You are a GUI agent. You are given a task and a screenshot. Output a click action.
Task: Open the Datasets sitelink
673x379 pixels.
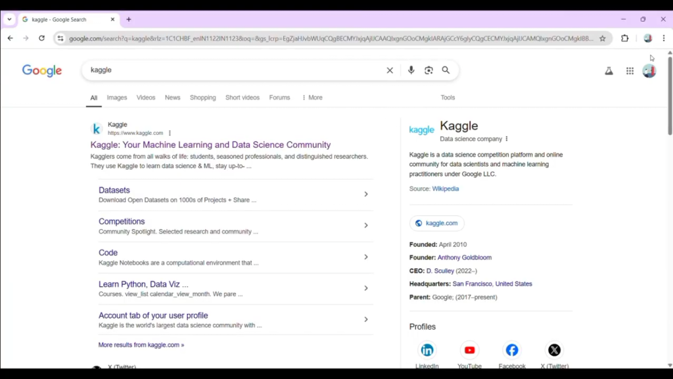coord(114,190)
